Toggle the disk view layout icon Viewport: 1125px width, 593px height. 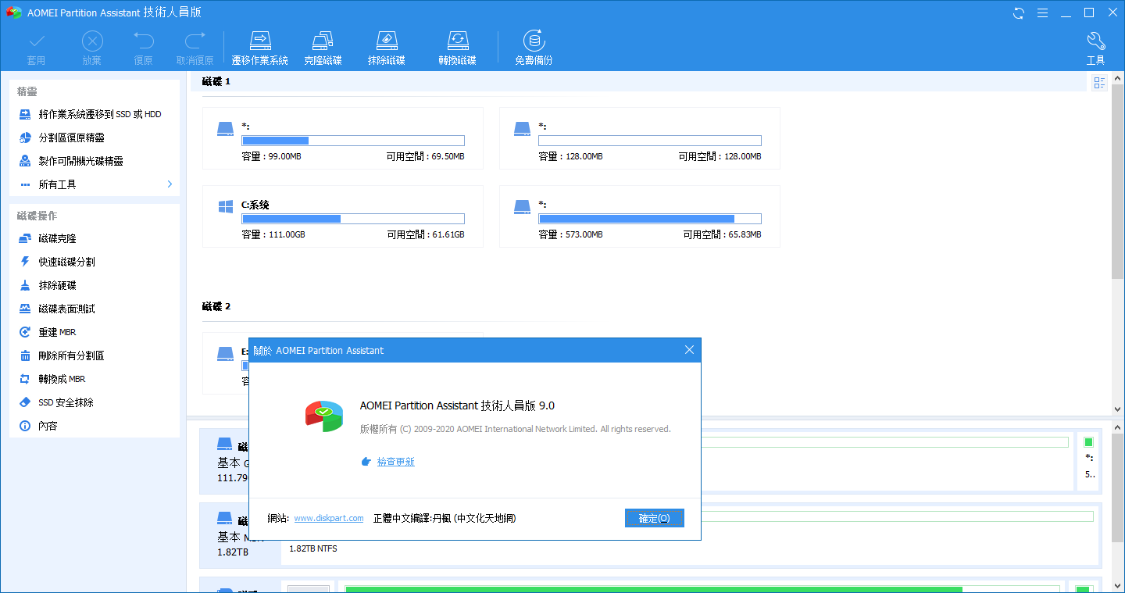point(1100,83)
